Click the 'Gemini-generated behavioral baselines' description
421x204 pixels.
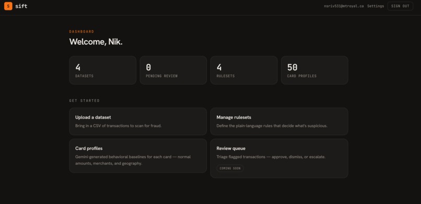pyautogui.click(x=133, y=160)
